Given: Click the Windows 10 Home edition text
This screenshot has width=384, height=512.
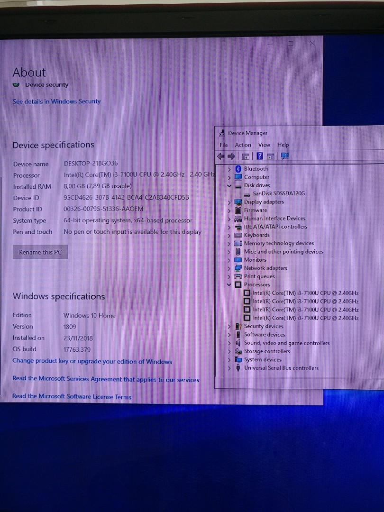Looking at the screenshot, I should coord(90,316).
